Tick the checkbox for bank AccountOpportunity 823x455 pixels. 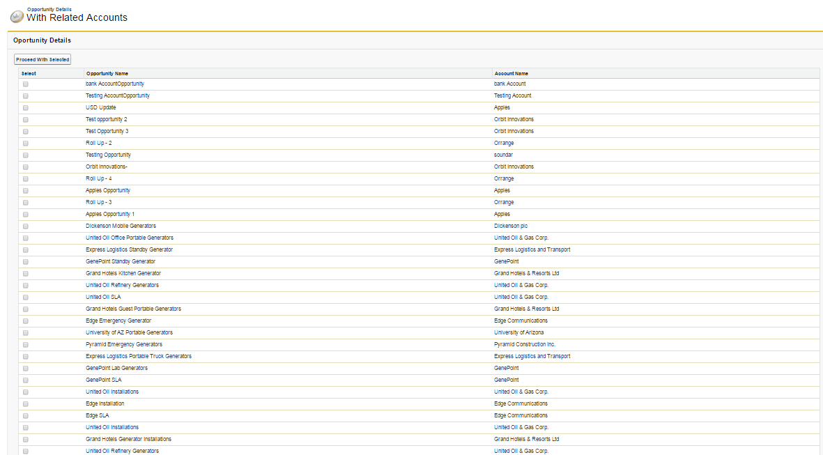pos(26,84)
